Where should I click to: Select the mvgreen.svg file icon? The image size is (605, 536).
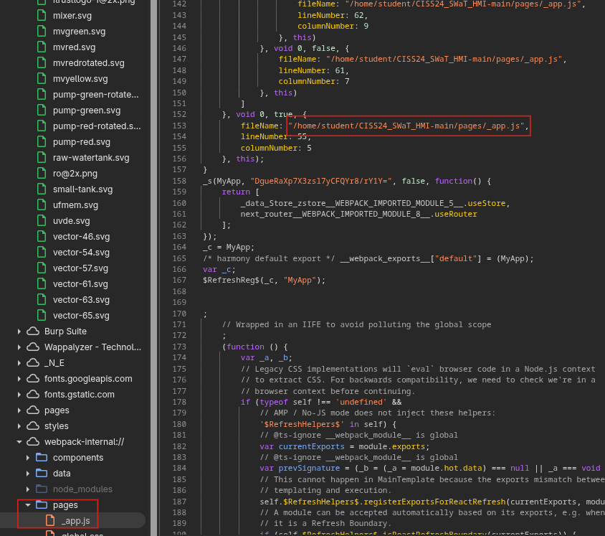[42, 32]
